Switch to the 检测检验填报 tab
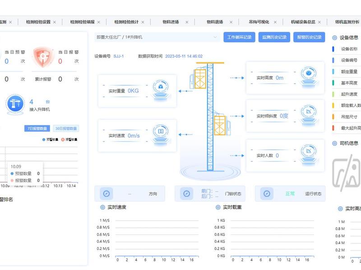The width and height of the screenshot is (361, 270). point(83,22)
